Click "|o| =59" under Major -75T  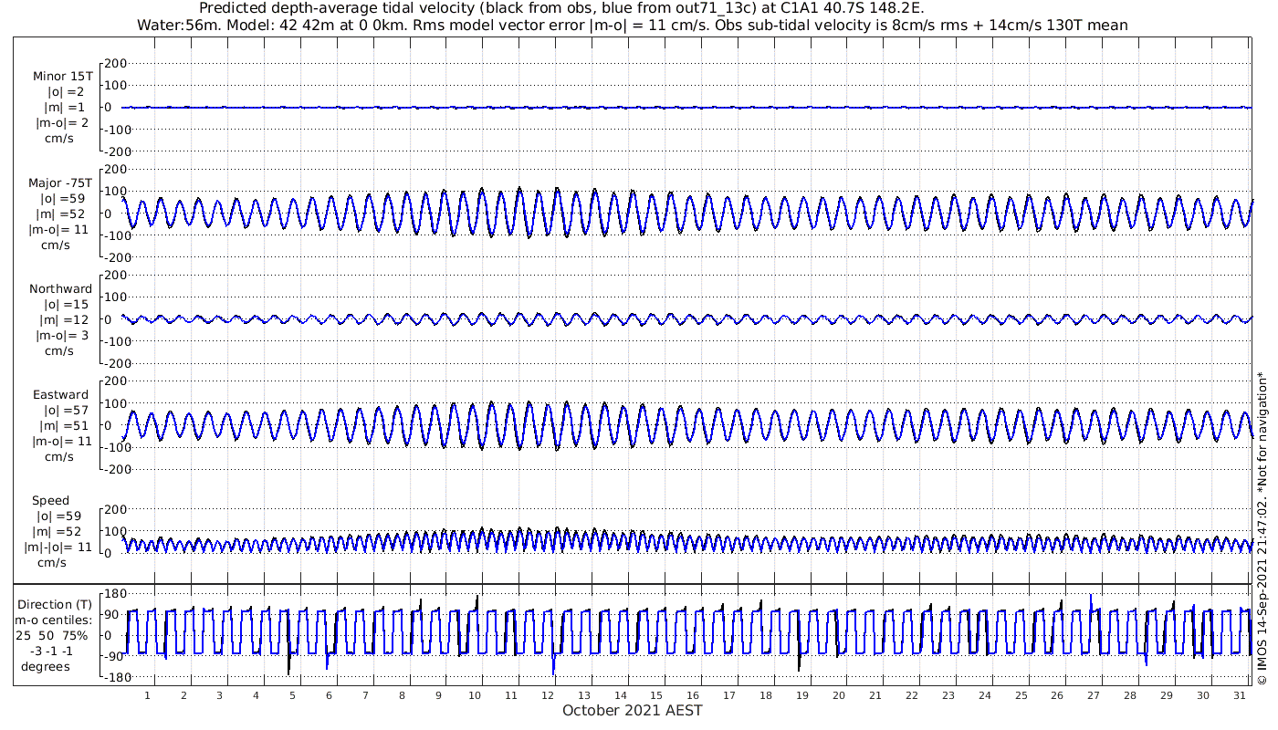click(62, 199)
